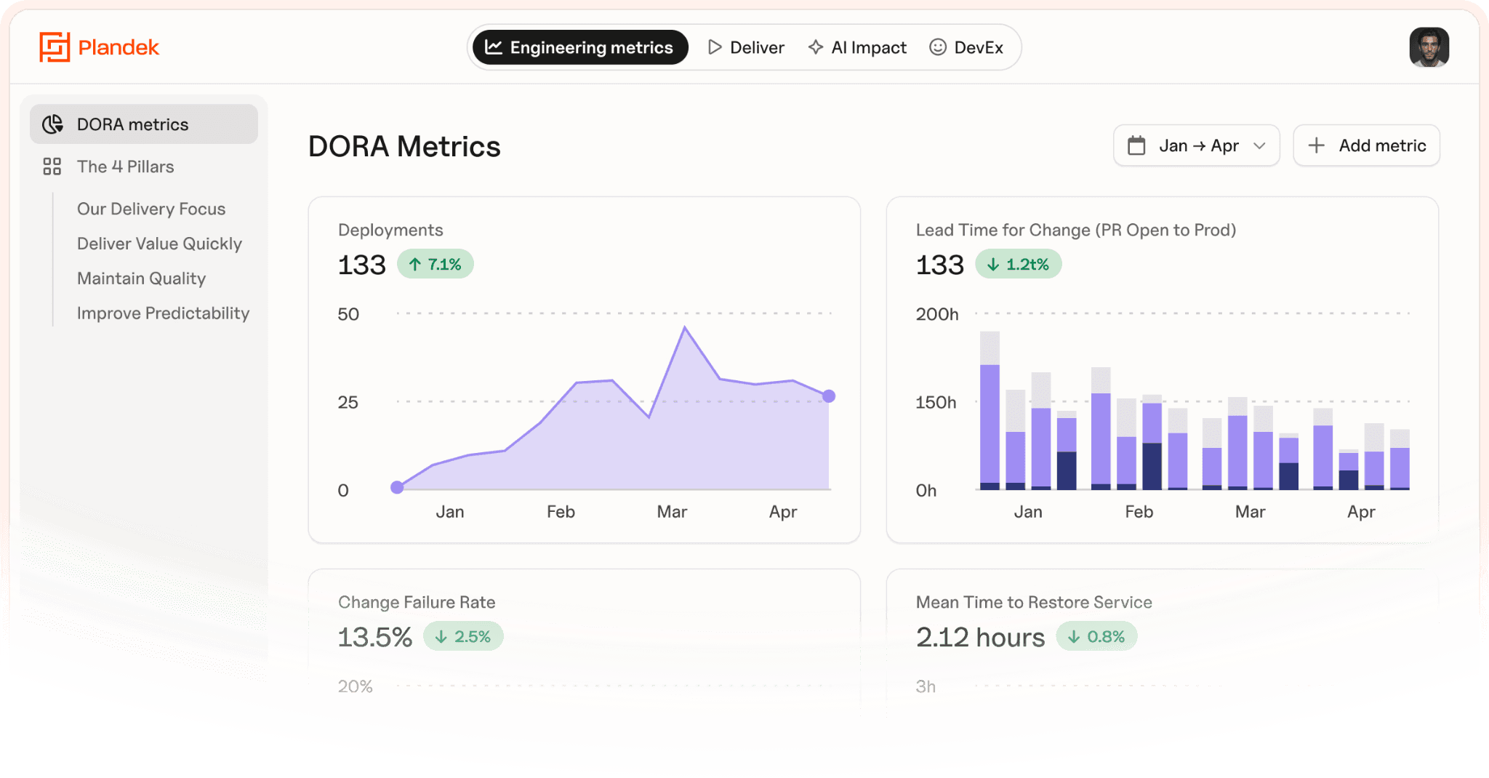Open The 4 Pillars sidebar item

click(x=144, y=167)
